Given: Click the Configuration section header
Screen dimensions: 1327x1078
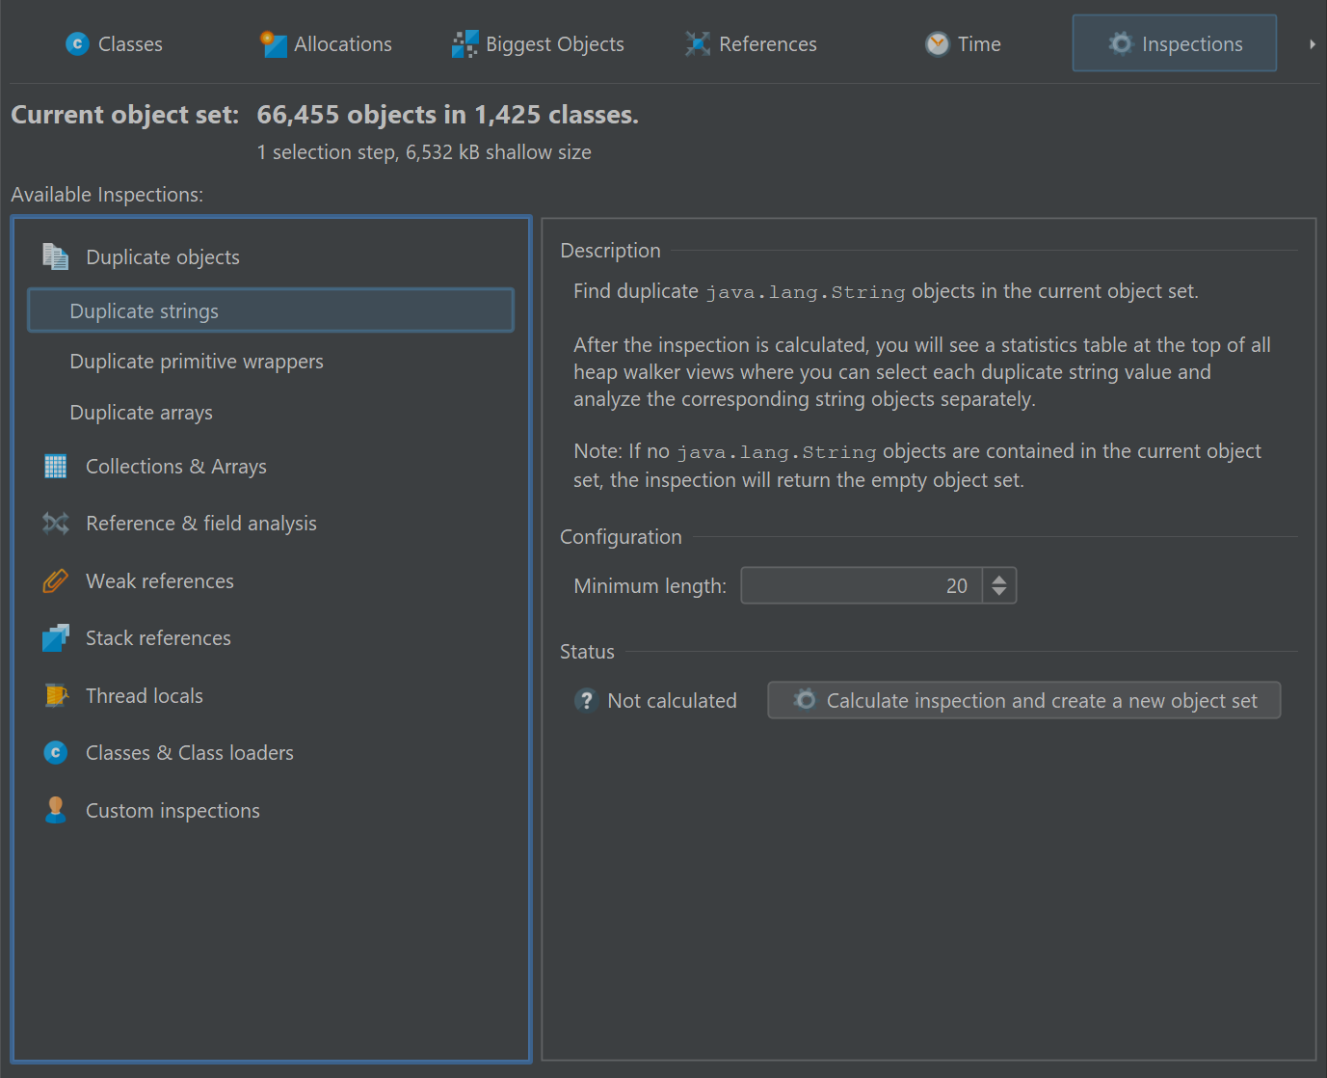Looking at the screenshot, I should click(x=621, y=537).
